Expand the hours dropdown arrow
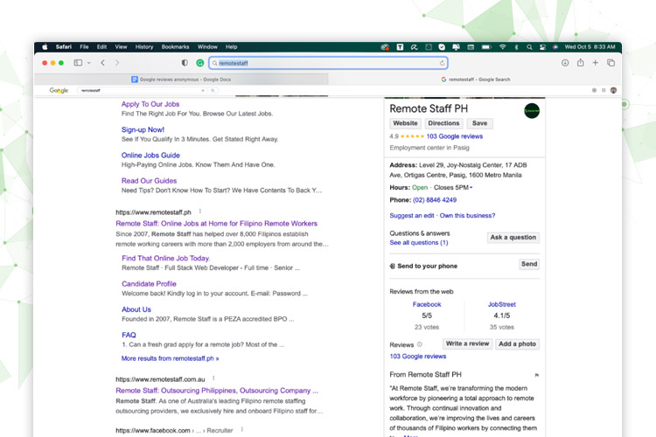Screen dimensions: 656x437 click(x=471, y=188)
